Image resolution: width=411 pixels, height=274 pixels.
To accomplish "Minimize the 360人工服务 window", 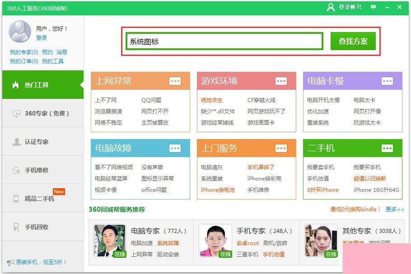I will pos(387,8).
